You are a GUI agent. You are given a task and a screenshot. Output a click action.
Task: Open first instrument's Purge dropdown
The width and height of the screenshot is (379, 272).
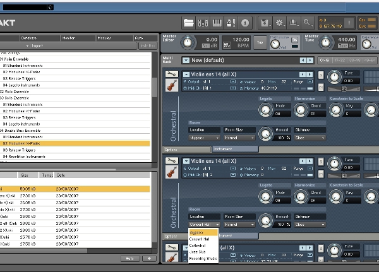pyautogui.click(x=310, y=81)
